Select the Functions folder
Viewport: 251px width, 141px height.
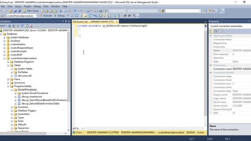[x=23, y=107]
